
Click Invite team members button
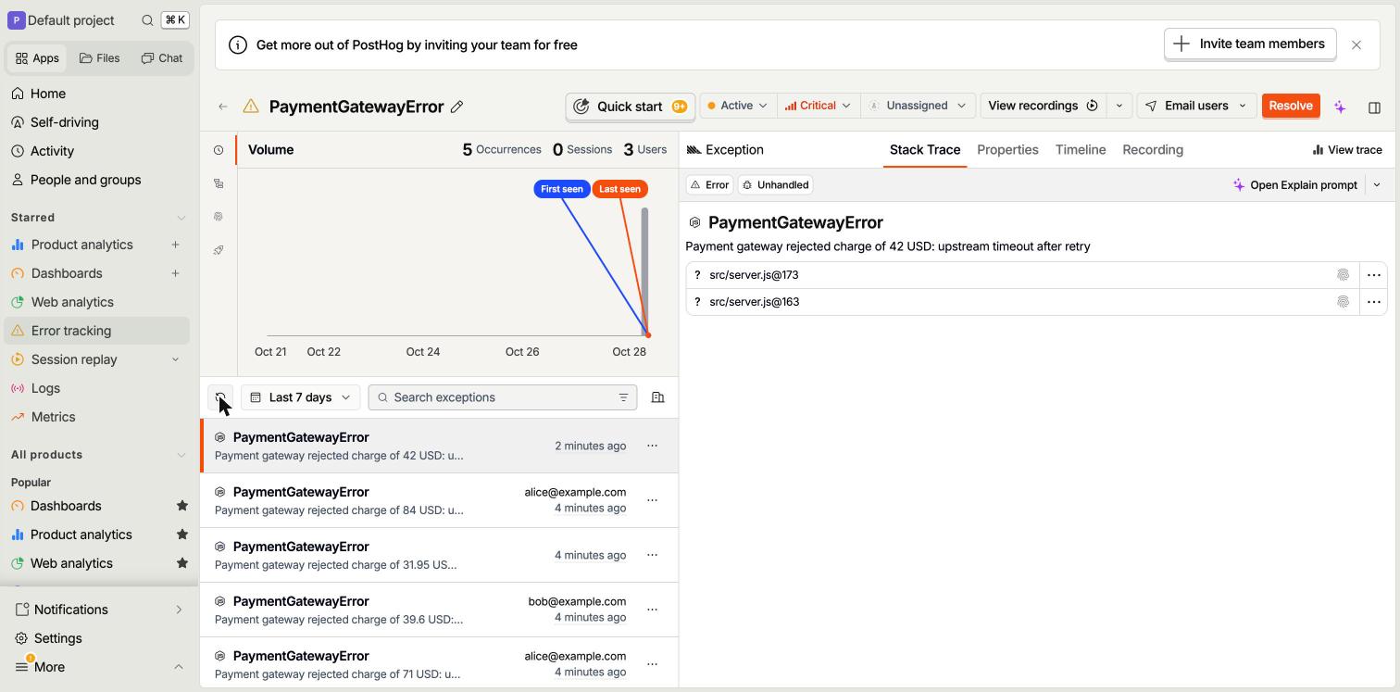tap(1250, 44)
